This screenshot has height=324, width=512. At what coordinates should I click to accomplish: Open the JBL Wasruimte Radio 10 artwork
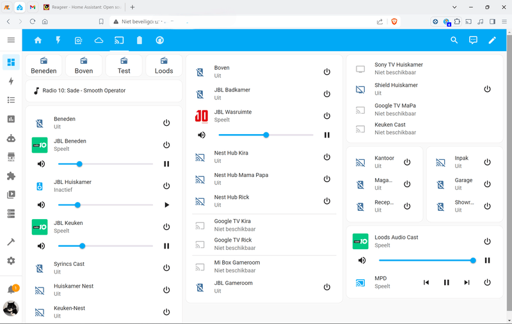tap(202, 116)
